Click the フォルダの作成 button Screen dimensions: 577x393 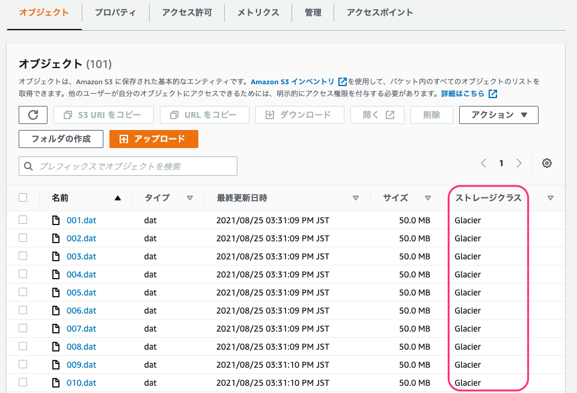(61, 139)
